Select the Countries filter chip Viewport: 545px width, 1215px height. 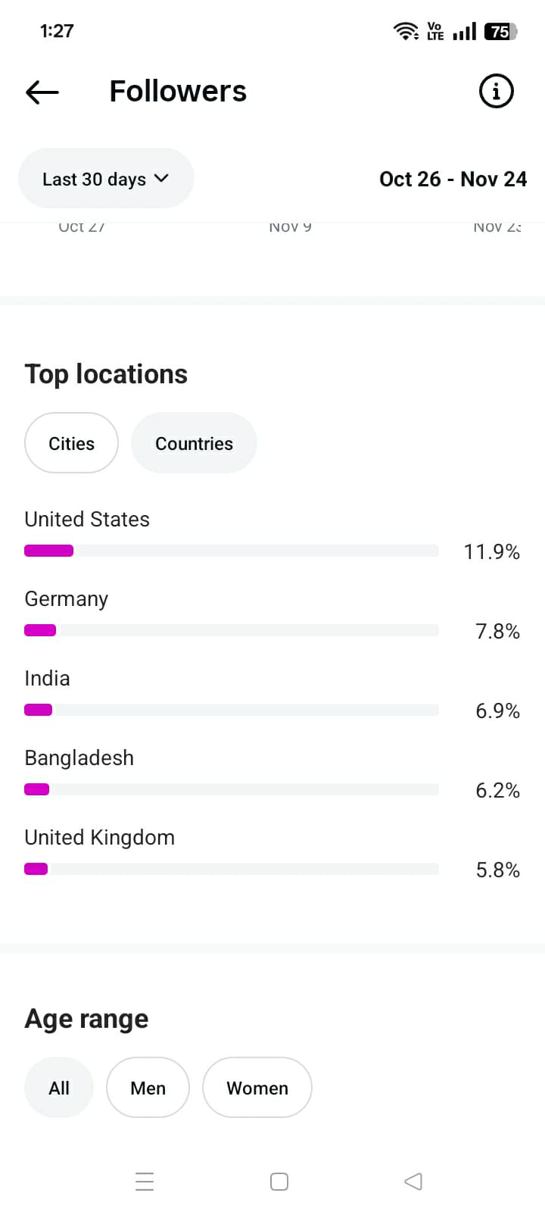tap(194, 443)
